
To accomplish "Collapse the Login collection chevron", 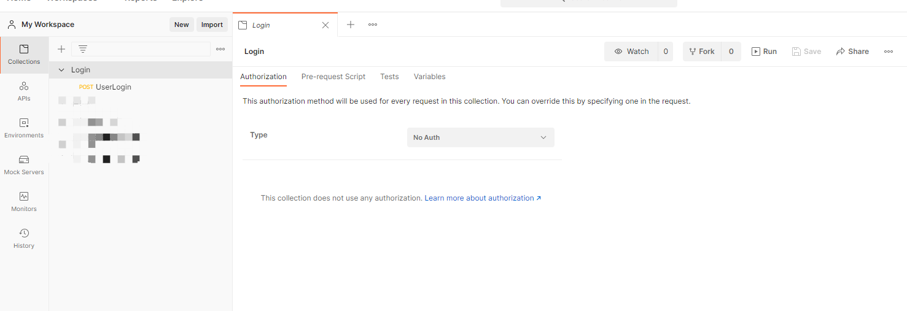I will tap(61, 70).
